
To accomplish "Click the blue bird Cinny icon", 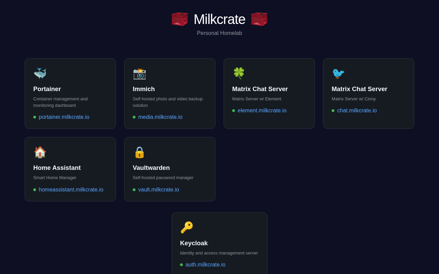I will [338, 73].
